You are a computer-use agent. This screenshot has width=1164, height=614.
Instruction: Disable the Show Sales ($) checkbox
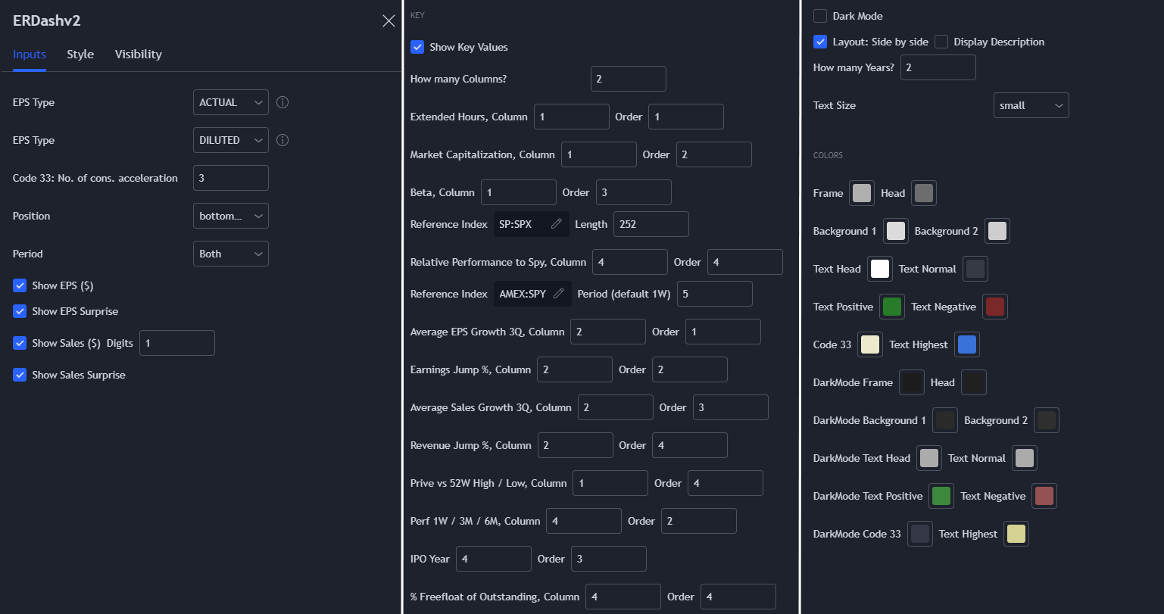pyautogui.click(x=20, y=343)
